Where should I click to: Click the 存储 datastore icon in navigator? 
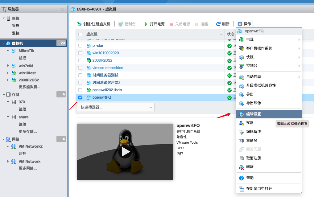pyautogui.click(x=8, y=95)
